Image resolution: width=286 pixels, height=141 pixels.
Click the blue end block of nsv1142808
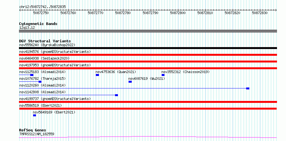117,95
